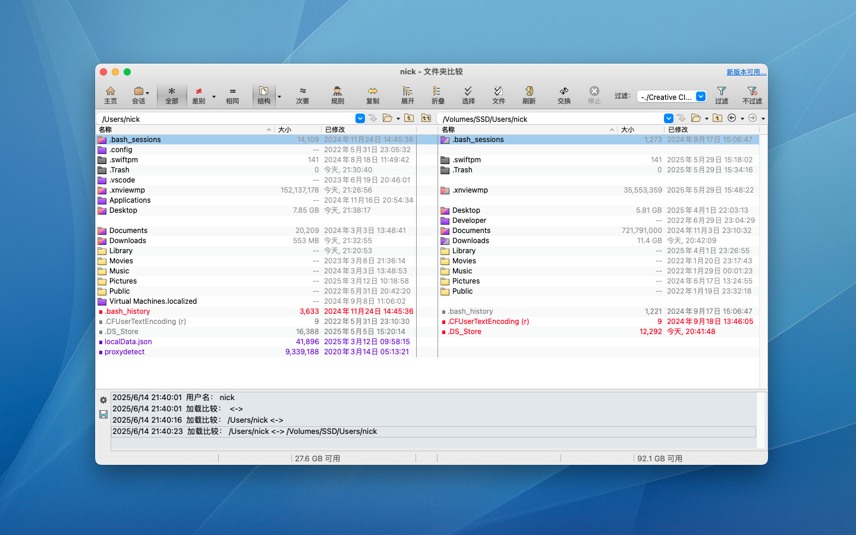Click 展开 (Expand all) toolbar icon

click(x=408, y=95)
